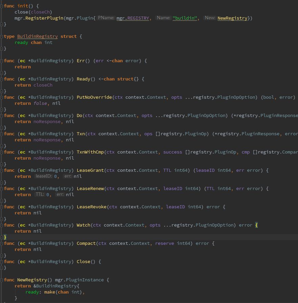The image size is (298, 303).
Task: Click the make(chan int) expression
Action: click(63, 292)
